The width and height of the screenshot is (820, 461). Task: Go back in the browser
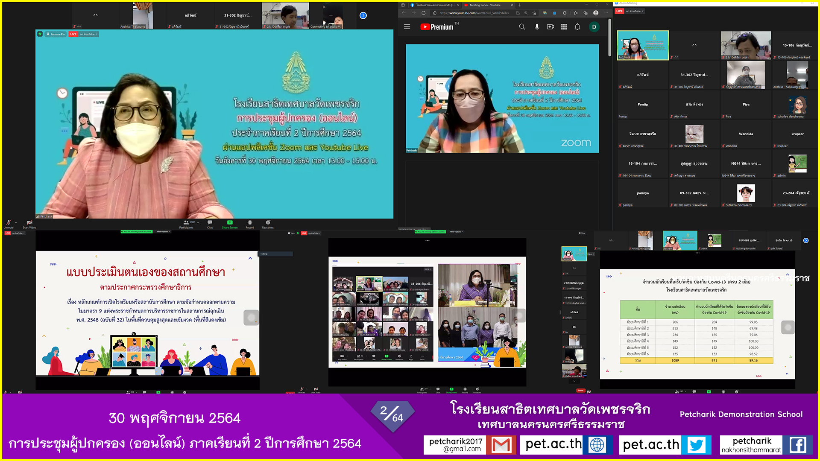point(404,13)
